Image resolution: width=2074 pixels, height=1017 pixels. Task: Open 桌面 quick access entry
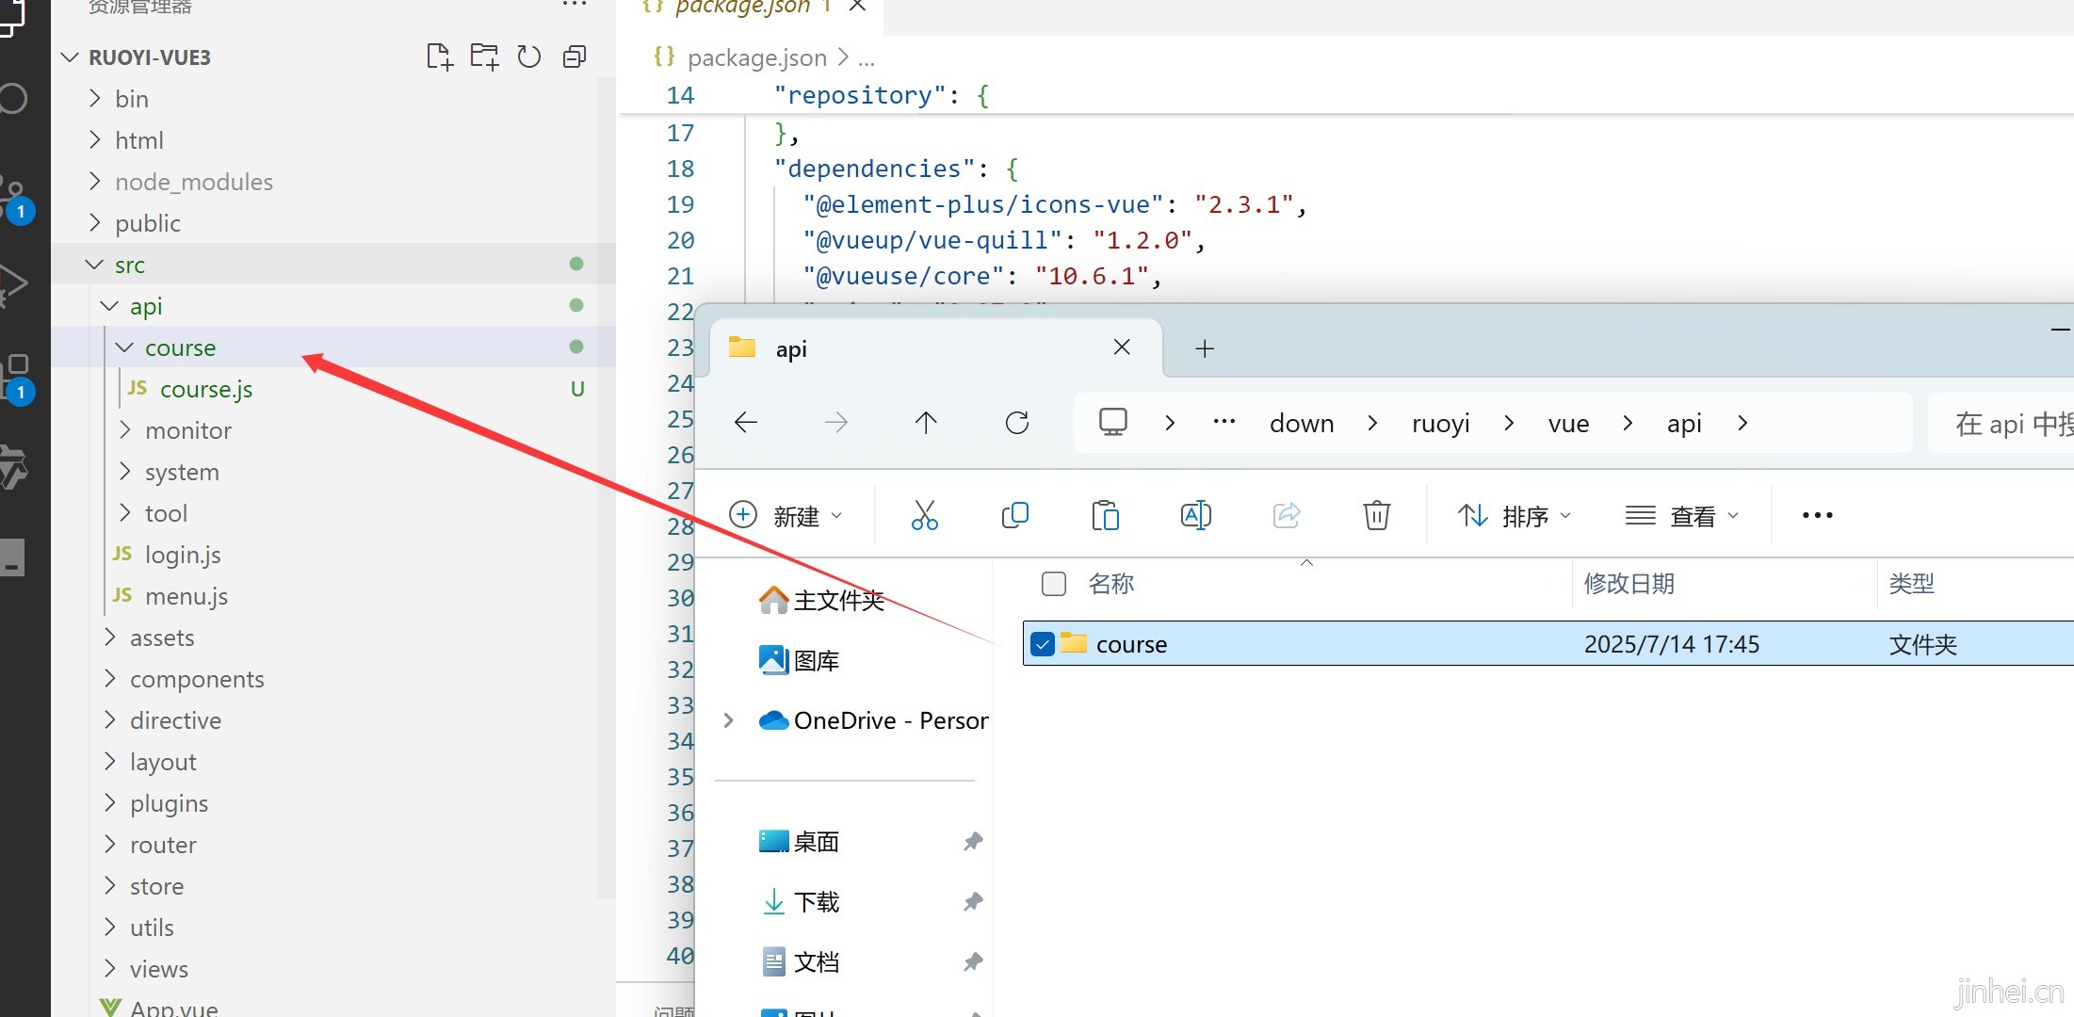[x=799, y=841]
